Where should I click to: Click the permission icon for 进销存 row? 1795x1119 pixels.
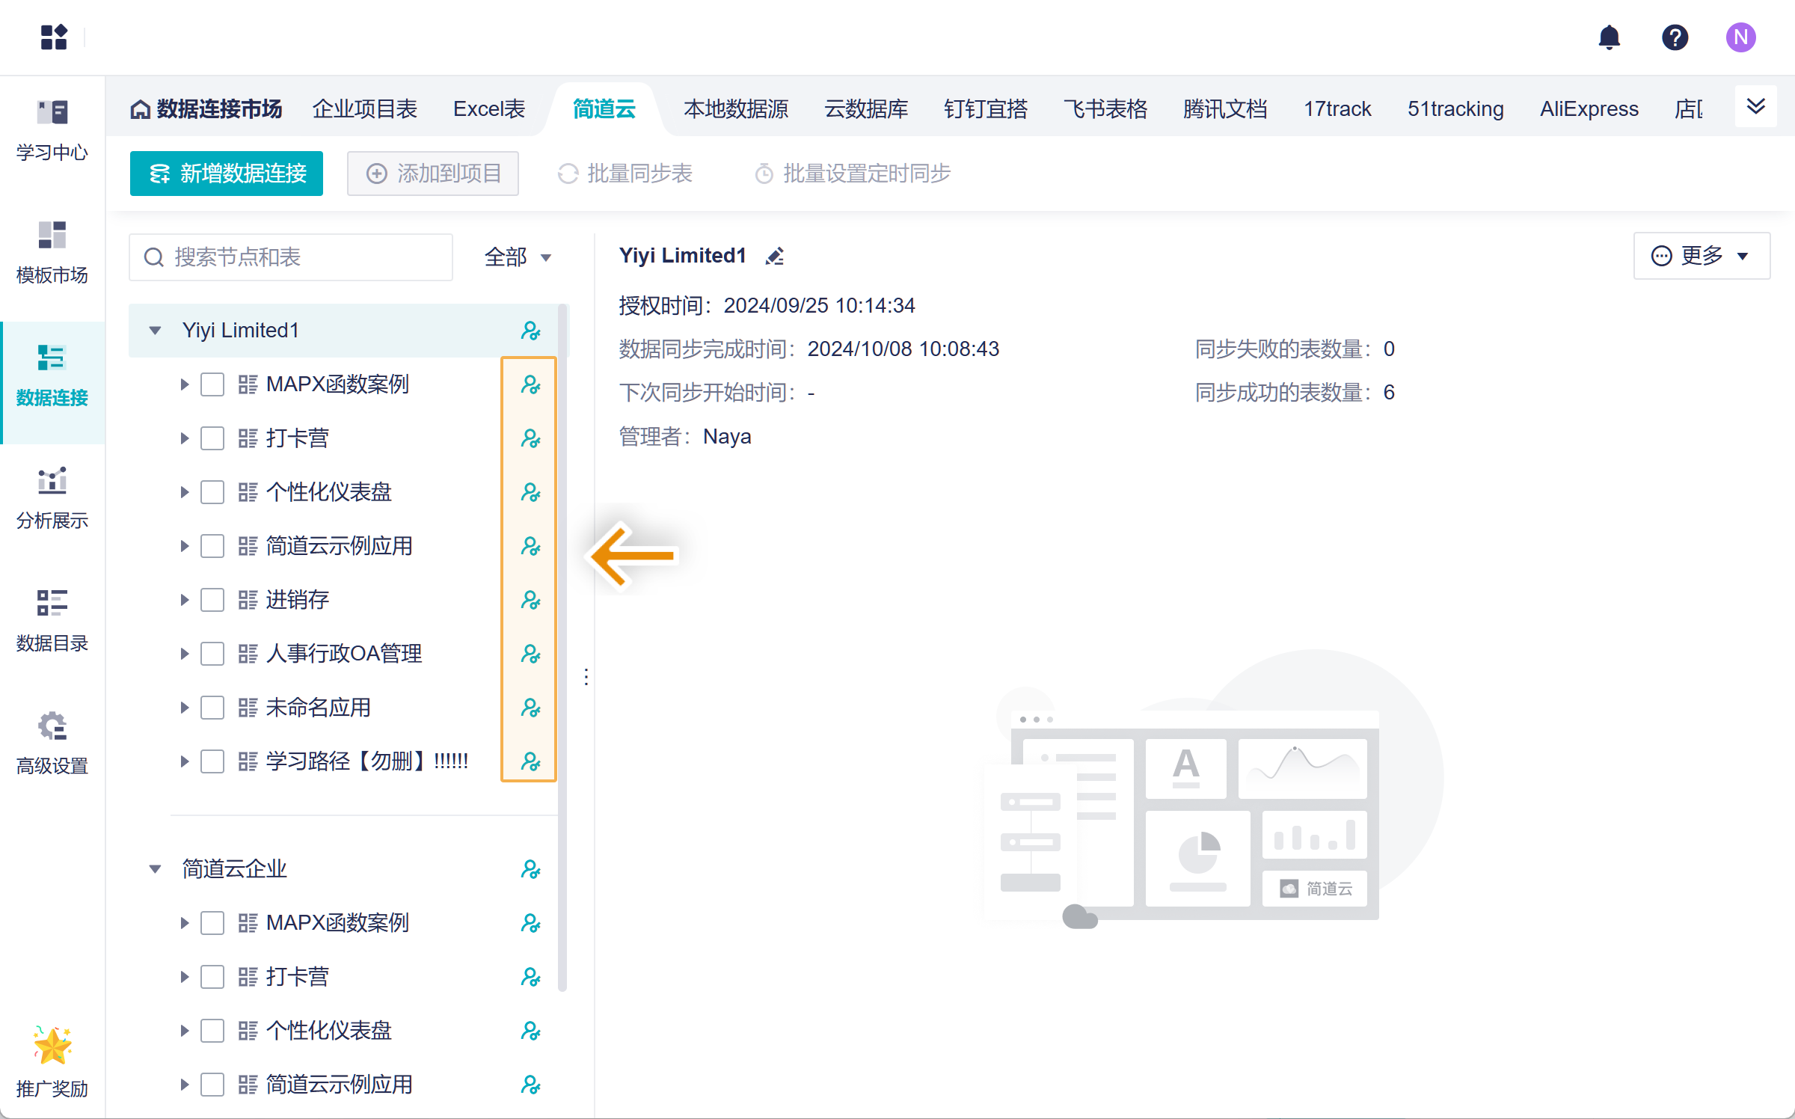point(530,600)
